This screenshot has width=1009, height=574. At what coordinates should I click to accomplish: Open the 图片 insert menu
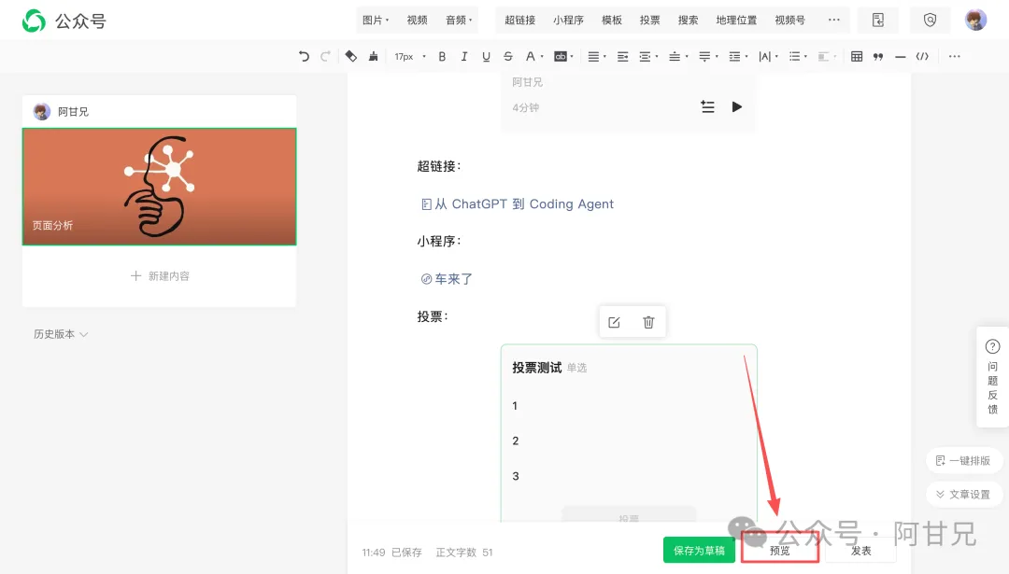click(x=376, y=20)
